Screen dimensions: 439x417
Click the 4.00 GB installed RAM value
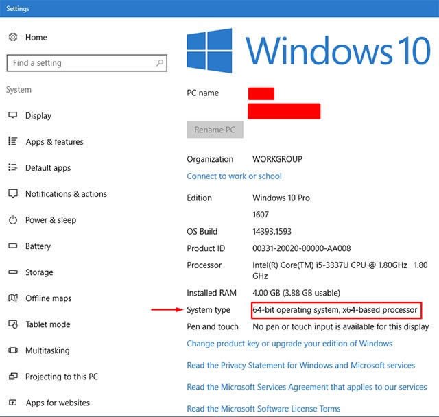296,293
